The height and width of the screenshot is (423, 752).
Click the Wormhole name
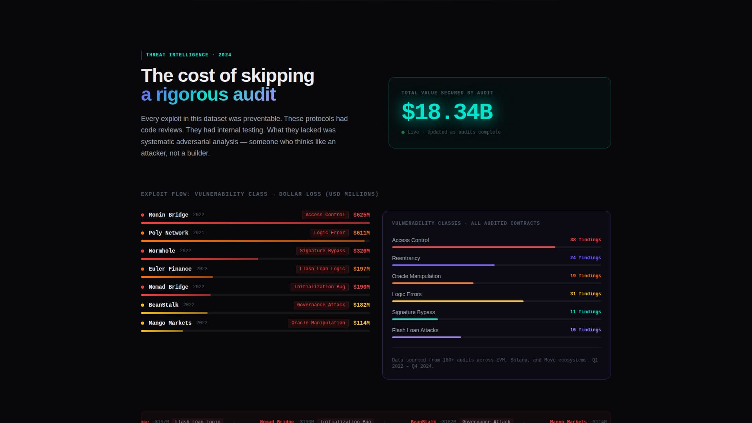162,251
